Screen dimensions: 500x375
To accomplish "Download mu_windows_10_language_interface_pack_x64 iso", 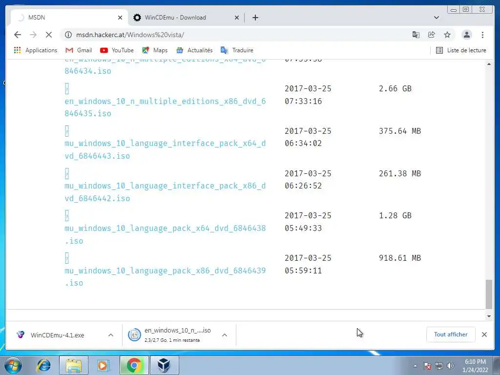I will point(165,149).
